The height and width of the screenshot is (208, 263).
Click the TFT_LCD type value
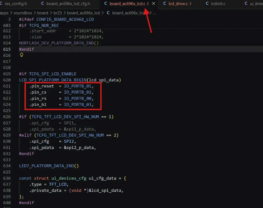58,184
